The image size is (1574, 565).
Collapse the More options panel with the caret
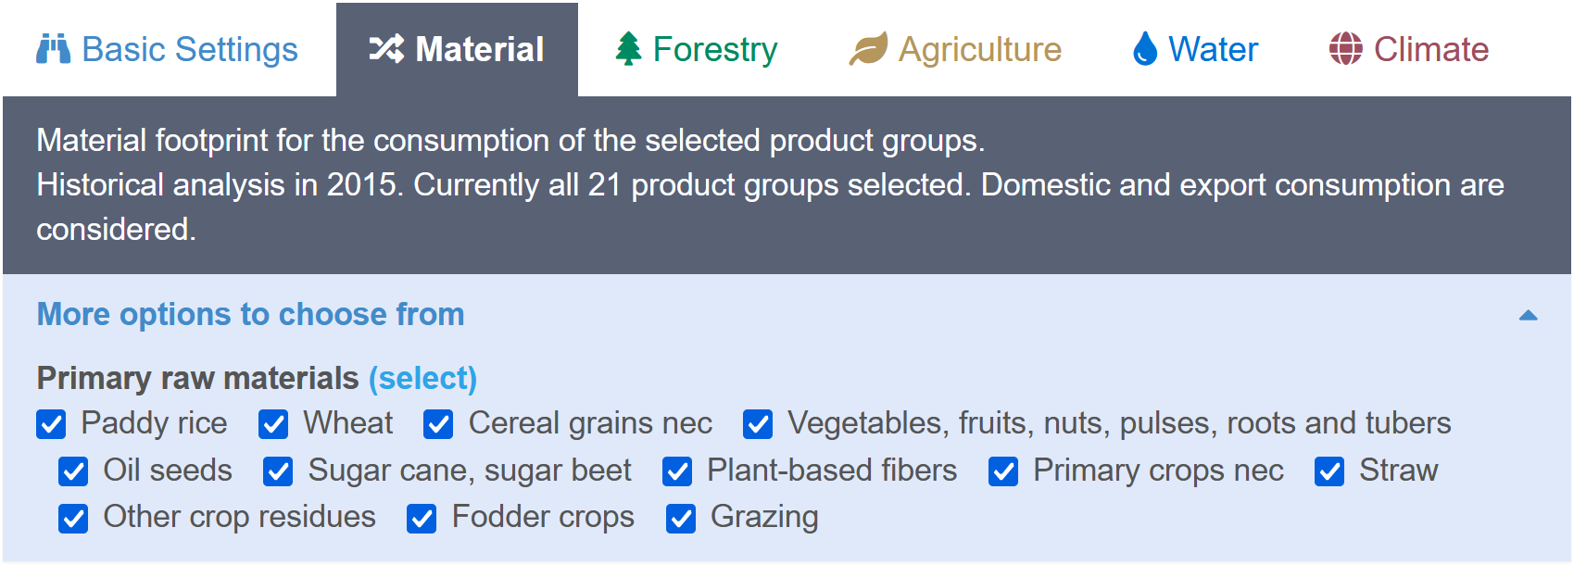1529,316
